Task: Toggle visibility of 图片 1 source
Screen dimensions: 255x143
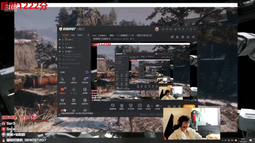Action: coord(60,51)
